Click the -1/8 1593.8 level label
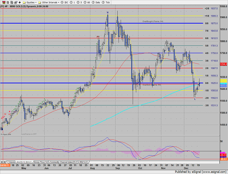This screenshot has width=228, height=174. [211, 90]
